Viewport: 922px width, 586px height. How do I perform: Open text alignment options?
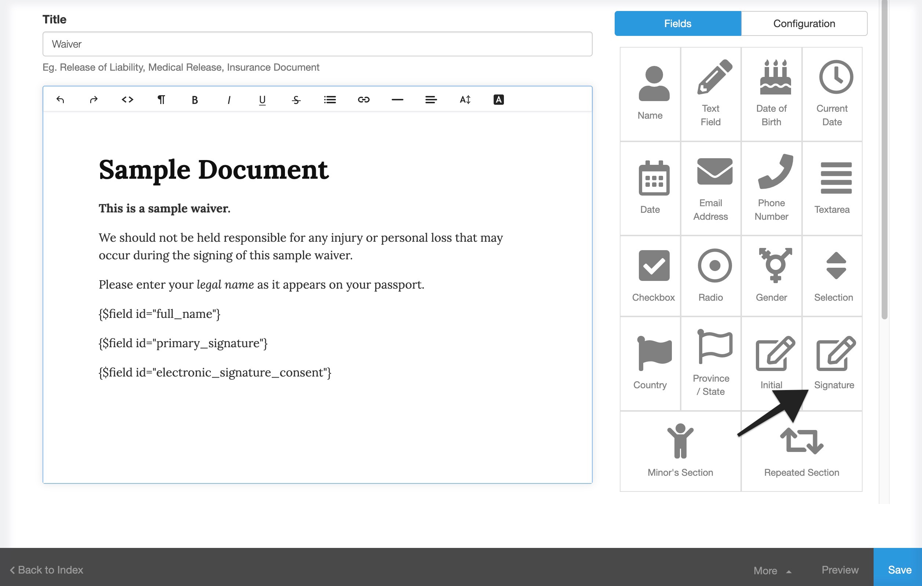(431, 100)
